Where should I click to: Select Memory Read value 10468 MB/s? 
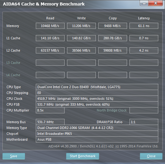(50, 26)
